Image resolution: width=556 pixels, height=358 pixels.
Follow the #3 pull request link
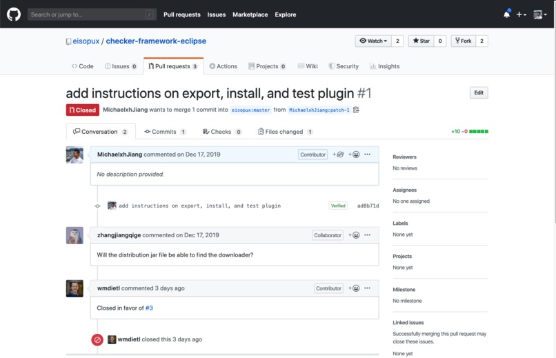[149, 308]
